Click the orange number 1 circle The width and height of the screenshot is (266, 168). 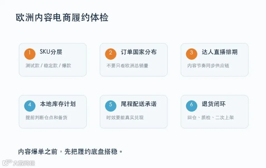(x=30, y=54)
